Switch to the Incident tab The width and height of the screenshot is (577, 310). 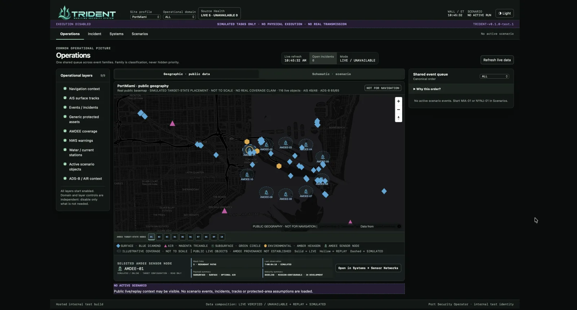click(x=94, y=34)
